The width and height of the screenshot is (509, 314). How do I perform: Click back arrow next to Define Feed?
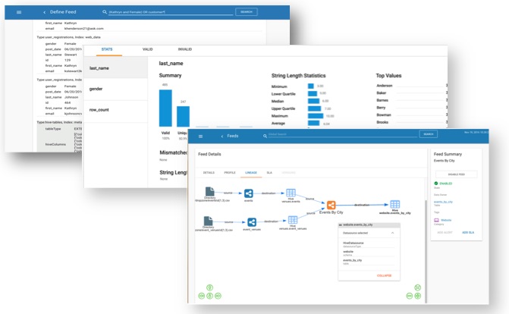tap(45, 12)
